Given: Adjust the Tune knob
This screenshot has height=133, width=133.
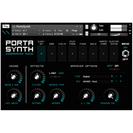Looking at the screenshot, I should coord(94,28).
